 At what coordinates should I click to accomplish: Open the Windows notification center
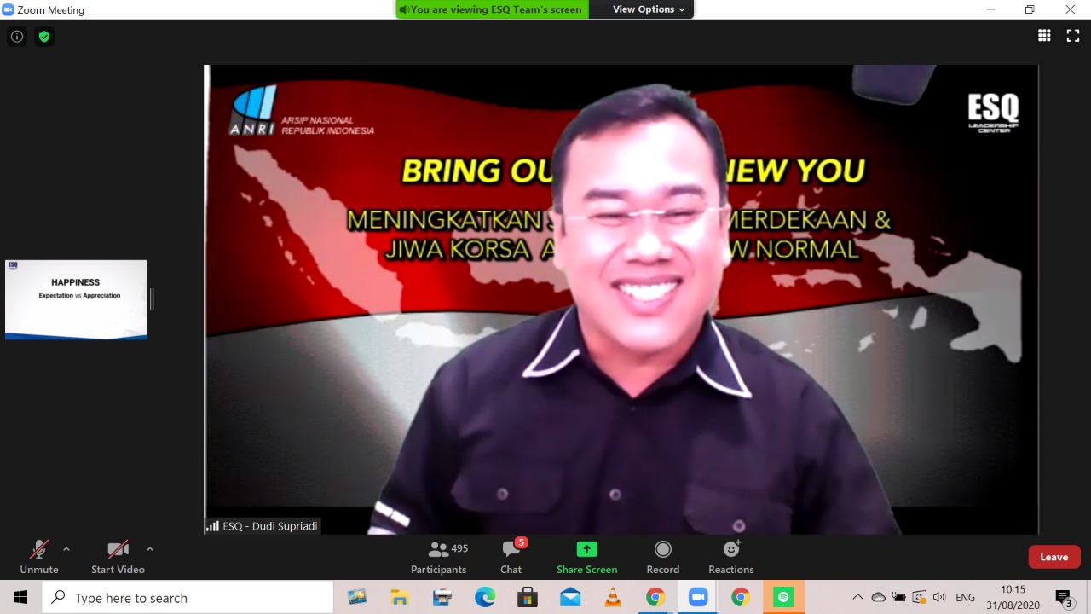[x=1064, y=597]
